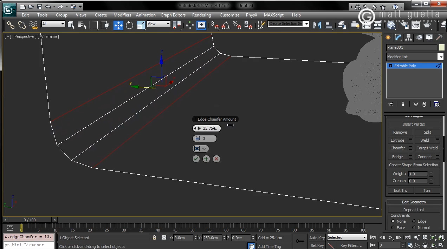Choose Rectangular Selection Region tool
This screenshot has width=447, height=249.
click(x=93, y=25)
